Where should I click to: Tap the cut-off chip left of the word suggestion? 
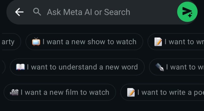pos(2,67)
